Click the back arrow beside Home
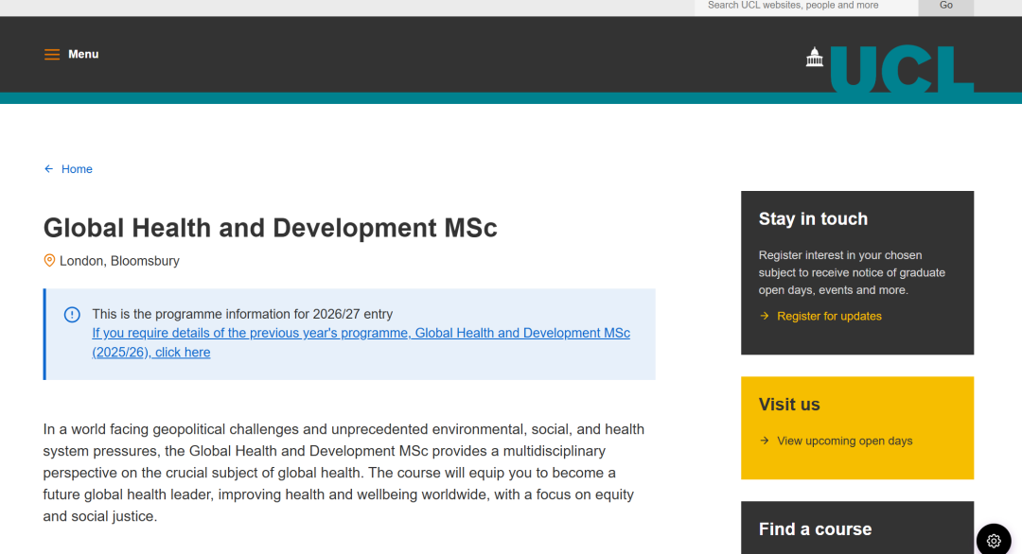The width and height of the screenshot is (1022, 554). [x=49, y=169]
